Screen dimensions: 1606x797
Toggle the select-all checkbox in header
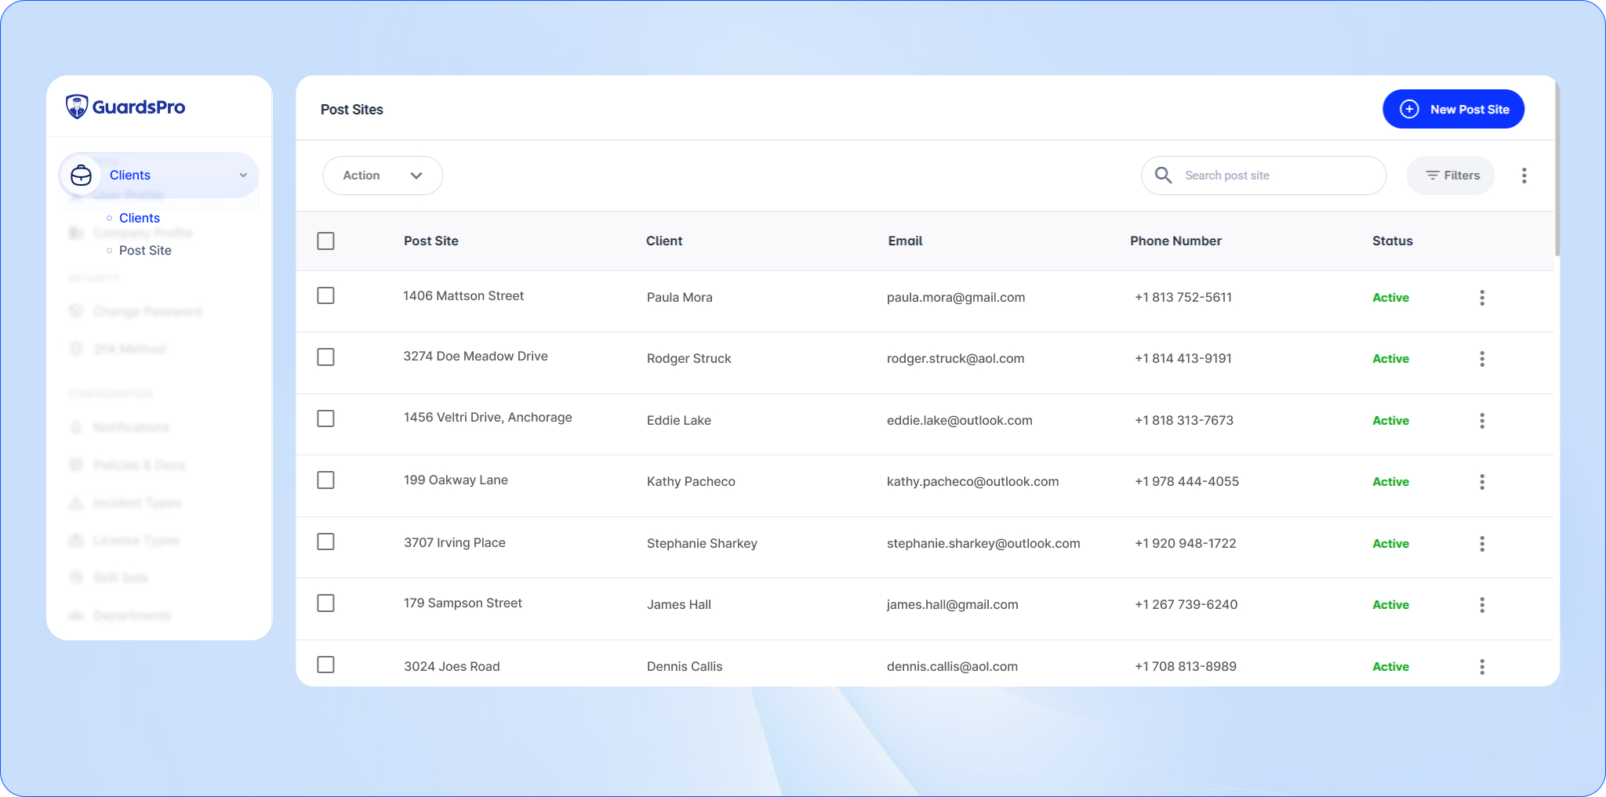coord(325,241)
